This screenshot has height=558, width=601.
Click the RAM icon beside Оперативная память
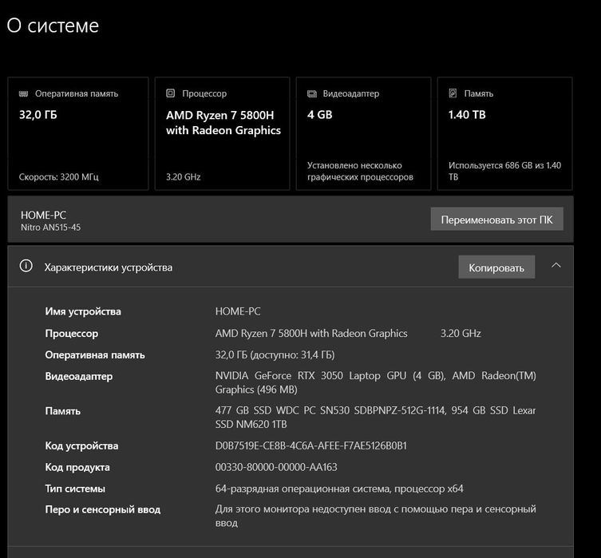click(x=23, y=94)
